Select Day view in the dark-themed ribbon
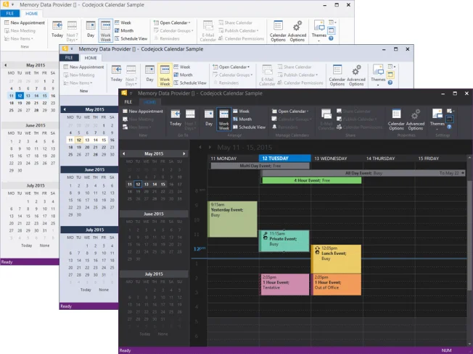 click(208, 117)
